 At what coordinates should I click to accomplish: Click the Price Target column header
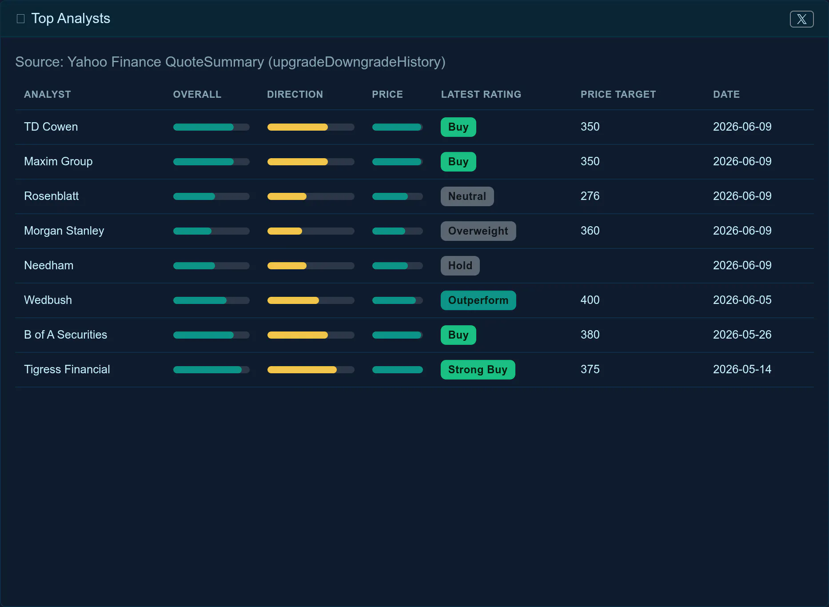pyautogui.click(x=618, y=94)
